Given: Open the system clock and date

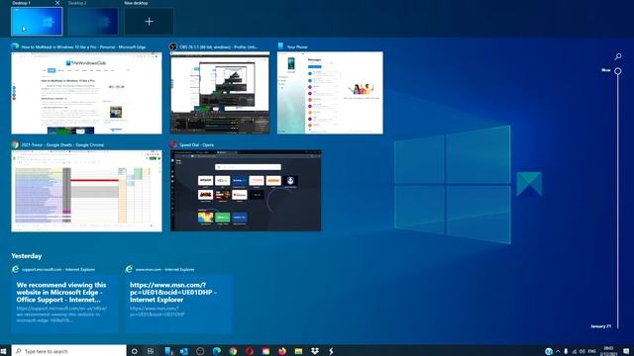Looking at the screenshot, I should point(608,351).
